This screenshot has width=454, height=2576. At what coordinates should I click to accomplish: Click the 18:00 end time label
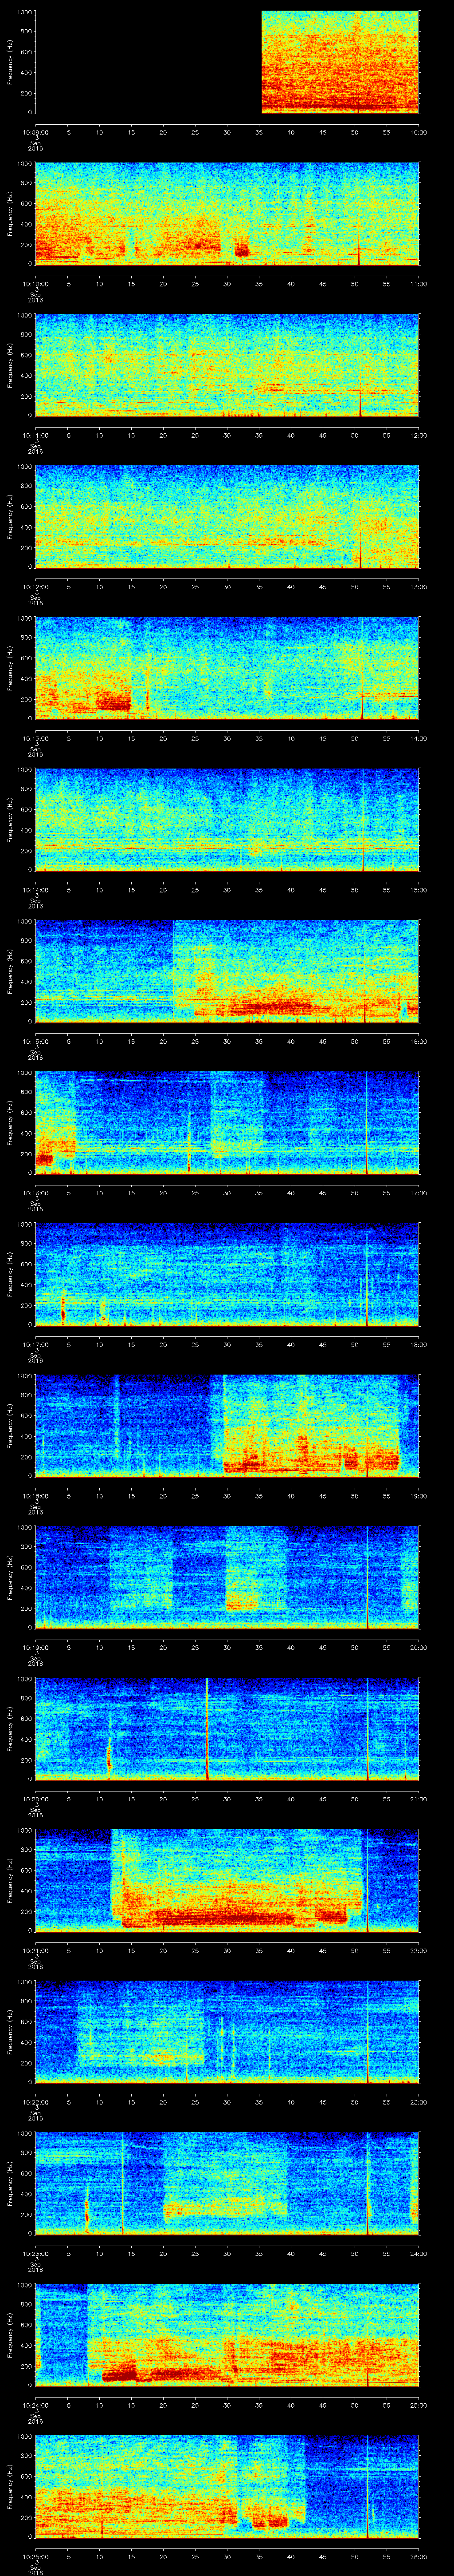418,1344
